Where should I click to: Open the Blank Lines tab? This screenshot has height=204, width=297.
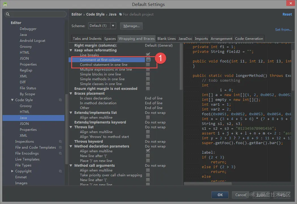[x=166, y=38]
